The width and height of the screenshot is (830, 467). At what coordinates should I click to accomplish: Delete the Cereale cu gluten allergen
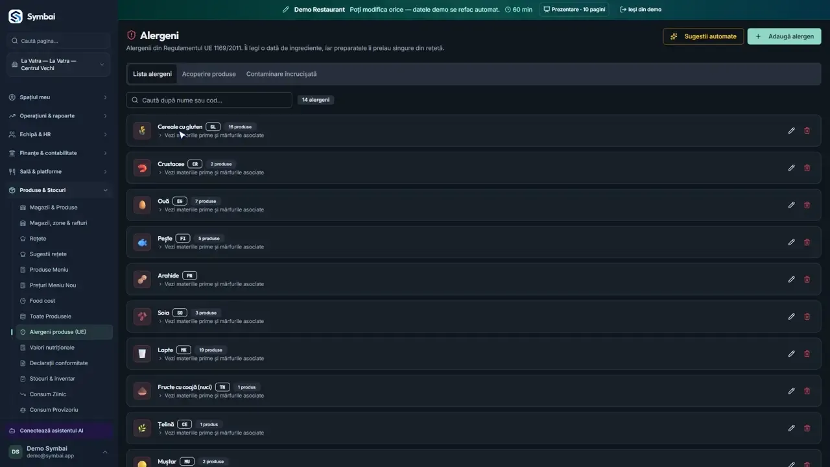coord(807,130)
